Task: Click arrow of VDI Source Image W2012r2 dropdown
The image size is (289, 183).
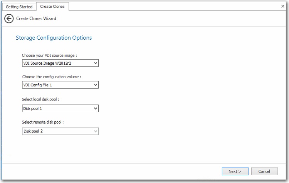Action: coord(96,63)
